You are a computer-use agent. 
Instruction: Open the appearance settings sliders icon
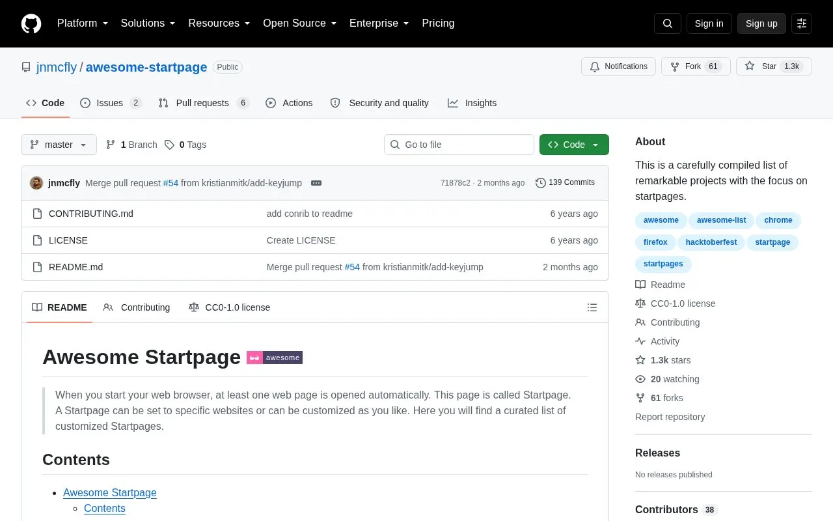click(x=802, y=23)
